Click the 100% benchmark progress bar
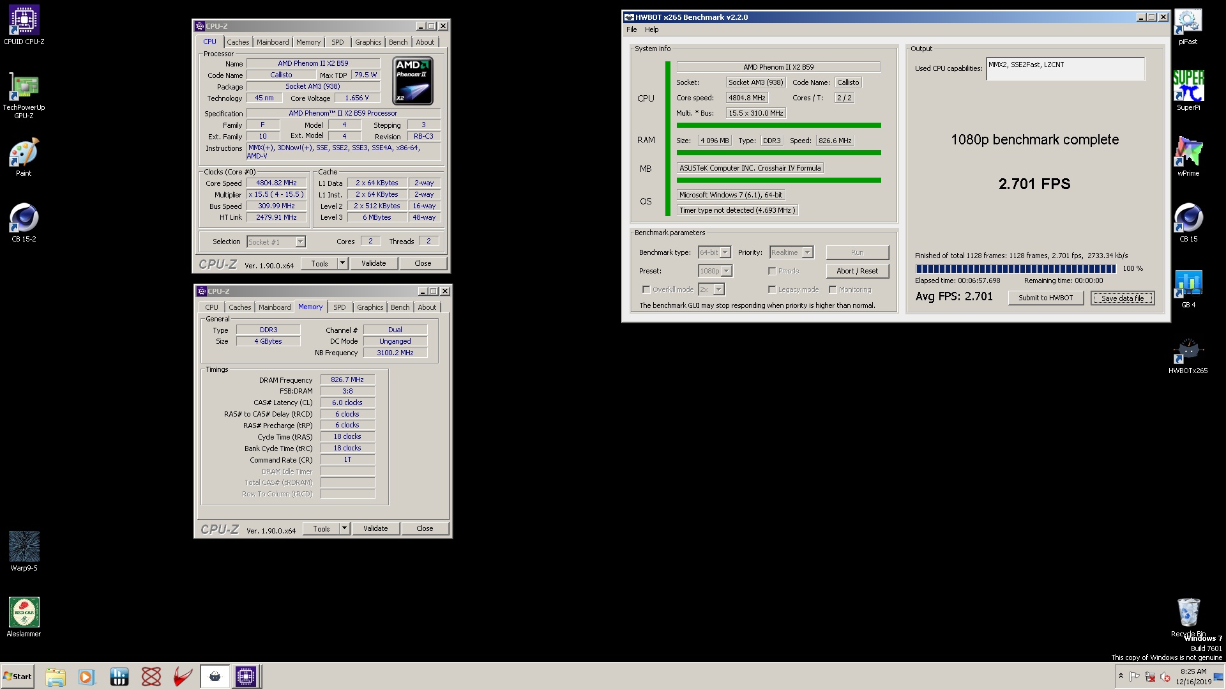 [1015, 268]
